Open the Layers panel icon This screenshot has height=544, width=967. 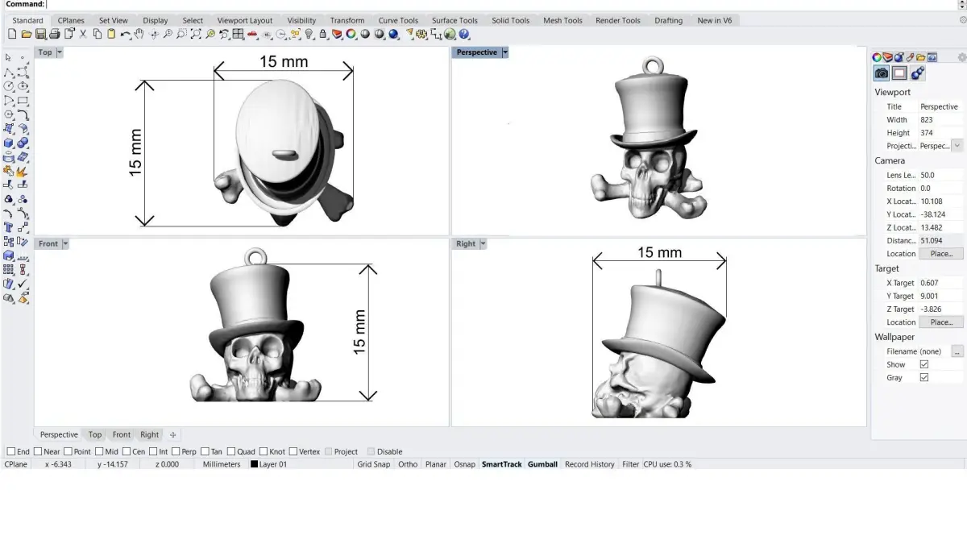(x=888, y=57)
